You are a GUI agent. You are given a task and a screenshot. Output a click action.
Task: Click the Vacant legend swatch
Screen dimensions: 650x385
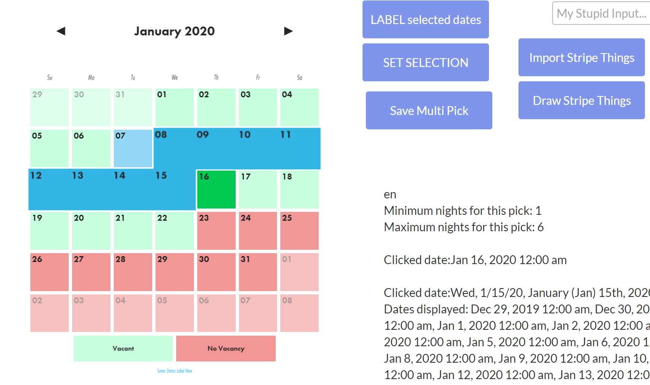click(x=123, y=348)
